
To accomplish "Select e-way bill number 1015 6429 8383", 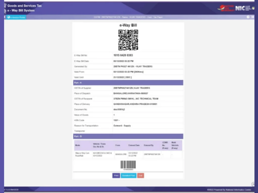I will pos(123,55).
